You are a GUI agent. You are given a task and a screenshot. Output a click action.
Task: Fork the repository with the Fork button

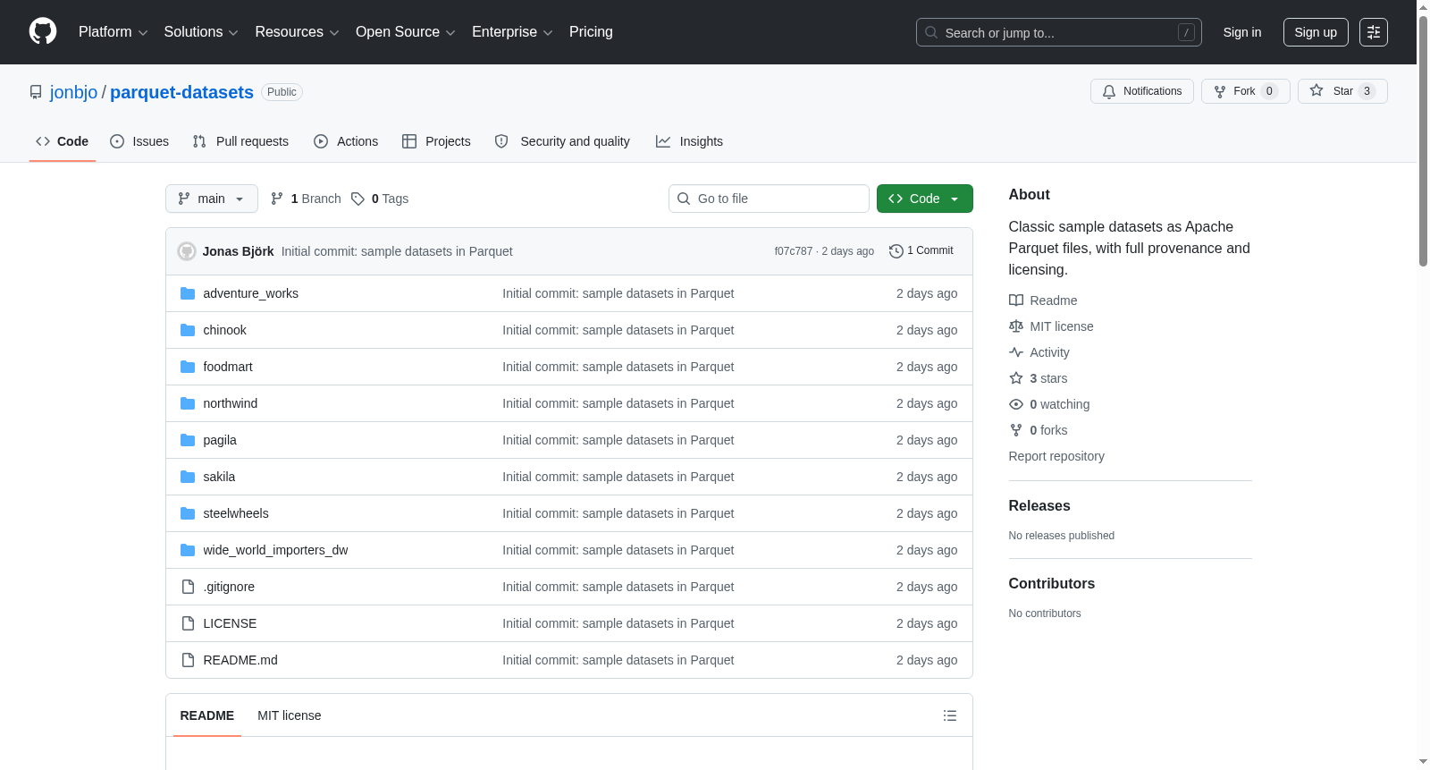point(1246,91)
